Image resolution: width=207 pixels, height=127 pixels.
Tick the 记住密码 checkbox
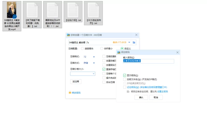click(x=125, y=87)
